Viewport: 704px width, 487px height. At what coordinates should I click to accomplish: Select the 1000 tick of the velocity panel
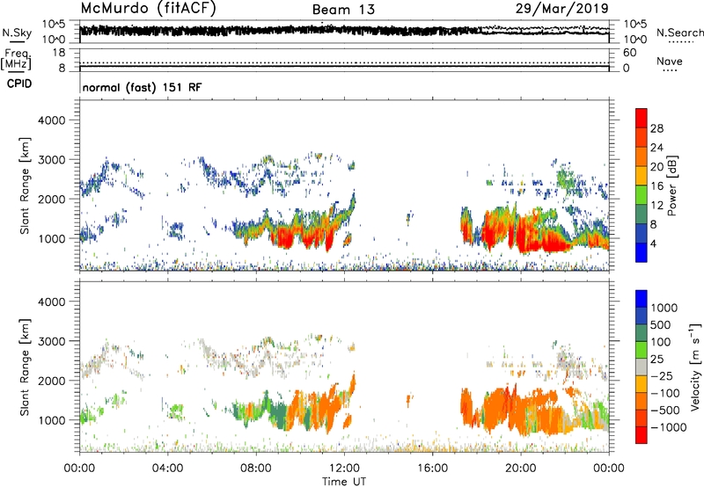pos(51,420)
